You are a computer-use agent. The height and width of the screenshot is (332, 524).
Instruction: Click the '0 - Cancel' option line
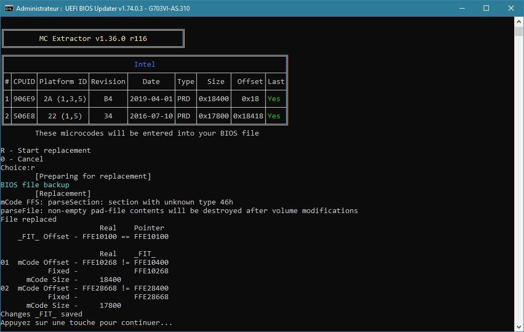click(22, 159)
